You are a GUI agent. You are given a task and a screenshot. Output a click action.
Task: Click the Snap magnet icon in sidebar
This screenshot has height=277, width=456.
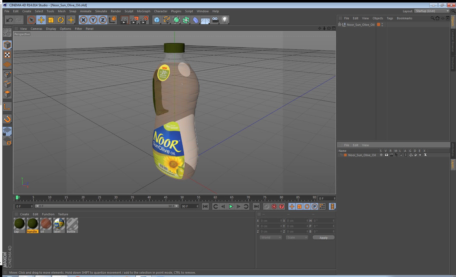[x=7, y=119]
